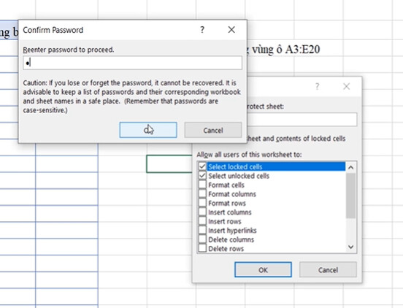
Task: Click OK in Protect Sheet dialog
Action: click(263, 270)
